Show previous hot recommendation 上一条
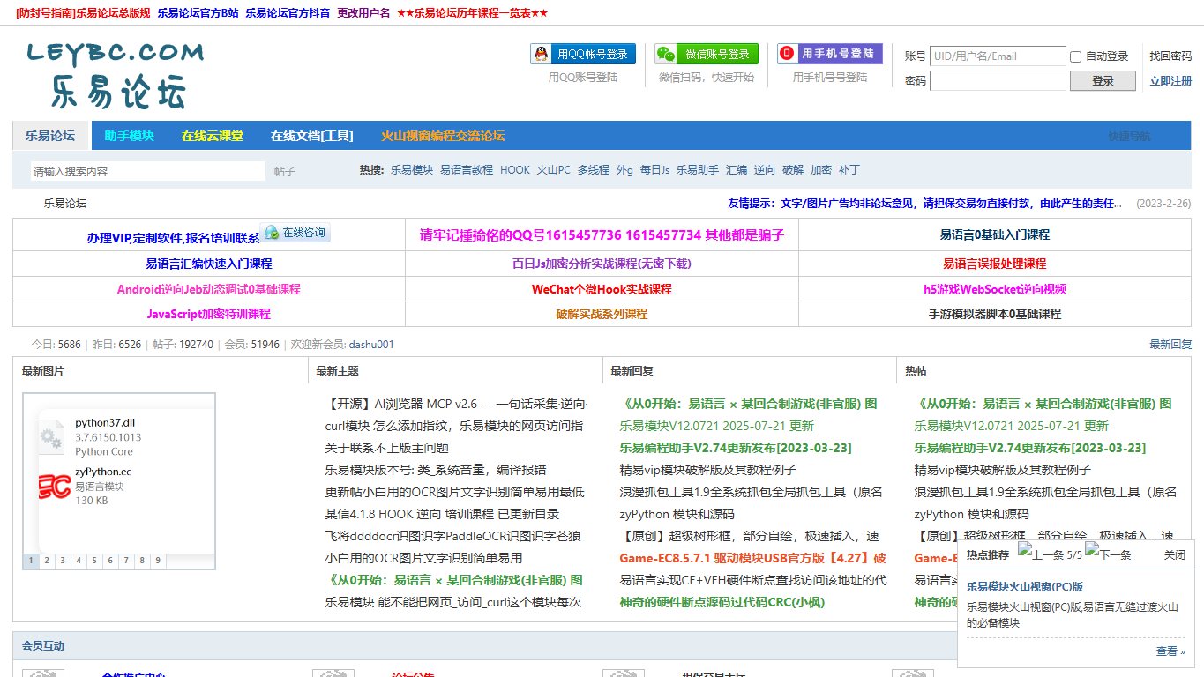The image size is (1204, 677). coord(1041,554)
